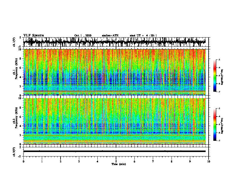Click the 8 kHz tick label on ch.1 axis
This screenshot has height=181, width=235.
click(21, 59)
